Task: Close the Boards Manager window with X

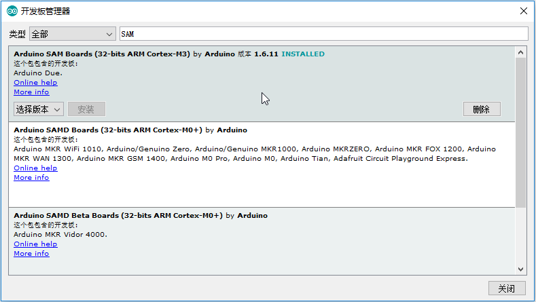Action: pyautogui.click(x=523, y=11)
